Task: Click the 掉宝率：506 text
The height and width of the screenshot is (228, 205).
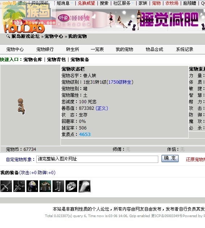Action: point(74,128)
